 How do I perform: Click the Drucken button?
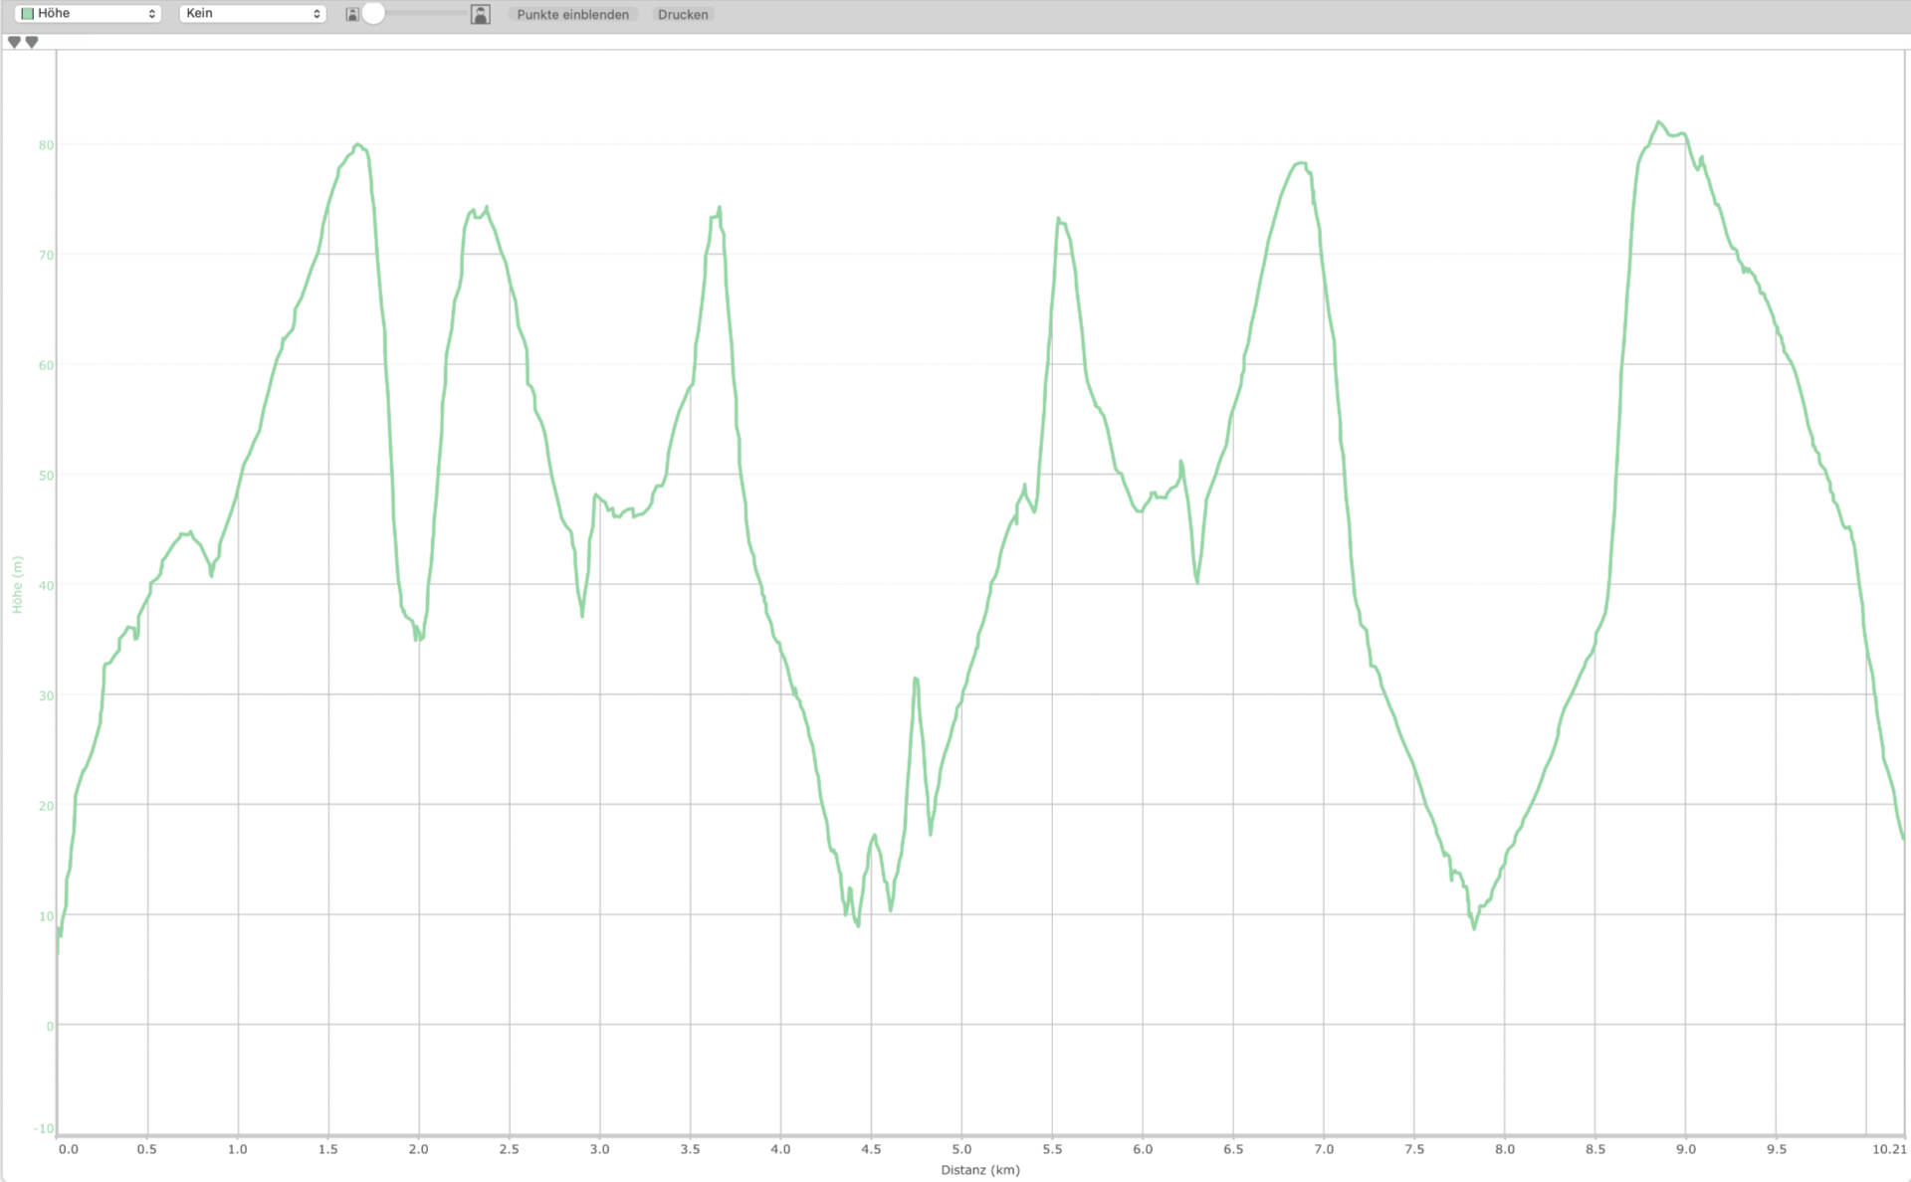(683, 14)
